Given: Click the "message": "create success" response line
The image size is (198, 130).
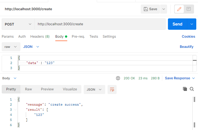Looking at the screenshot, I should (54, 105).
